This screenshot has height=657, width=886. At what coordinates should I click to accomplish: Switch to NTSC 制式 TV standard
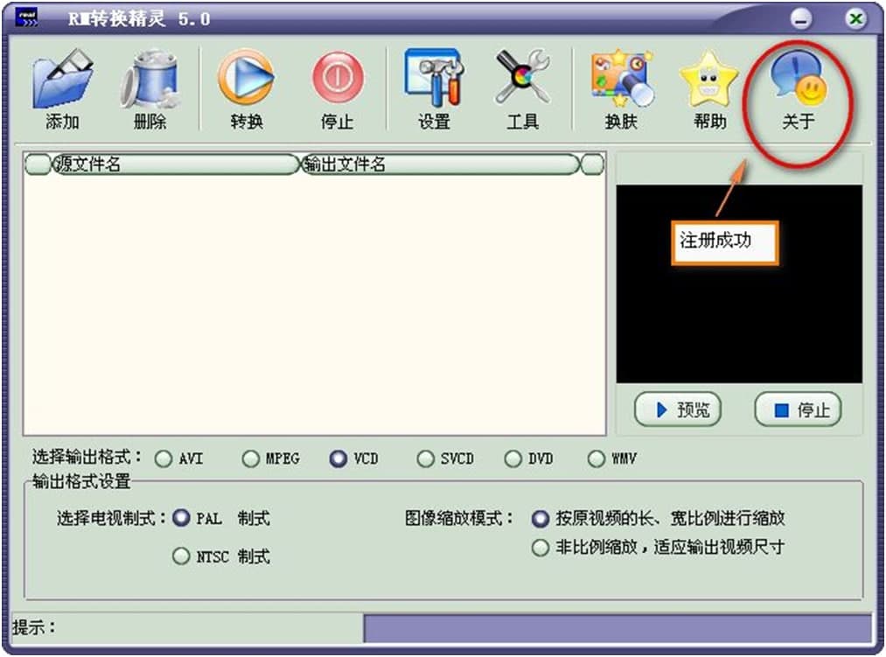pos(181,556)
